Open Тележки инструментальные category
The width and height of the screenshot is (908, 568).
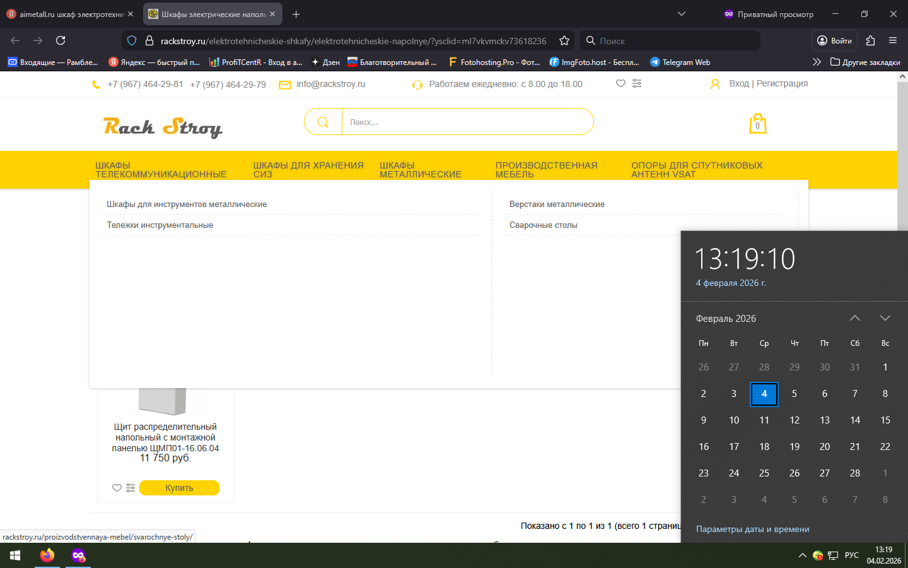point(160,225)
